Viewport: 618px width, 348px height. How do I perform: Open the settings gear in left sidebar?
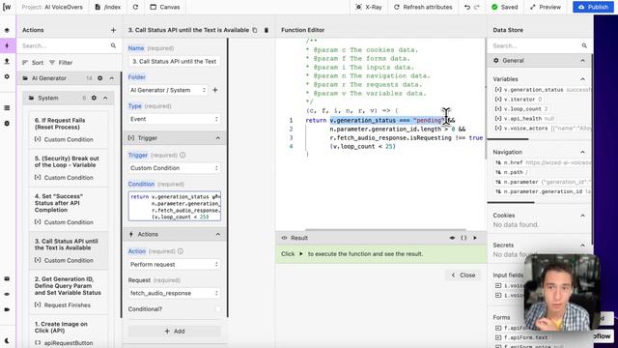pos(7,76)
